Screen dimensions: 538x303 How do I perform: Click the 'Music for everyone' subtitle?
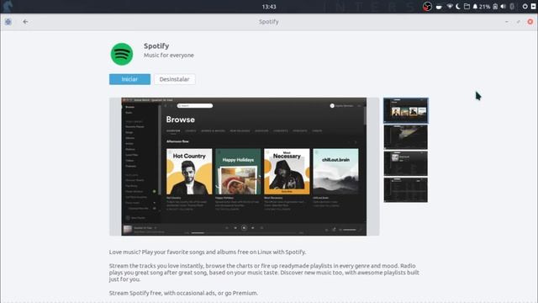point(169,55)
